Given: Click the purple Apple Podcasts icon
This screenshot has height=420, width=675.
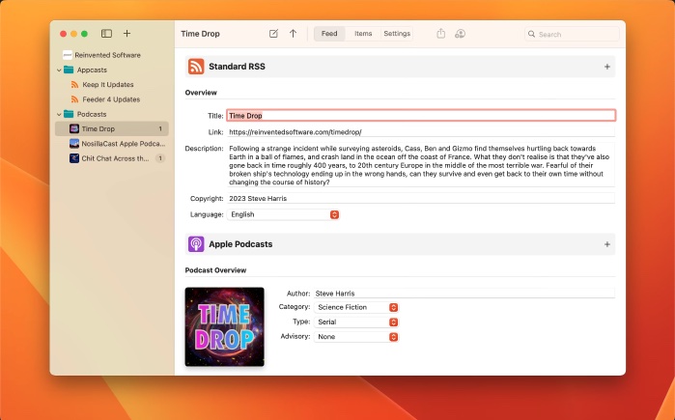Looking at the screenshot, I should (196, 244).
